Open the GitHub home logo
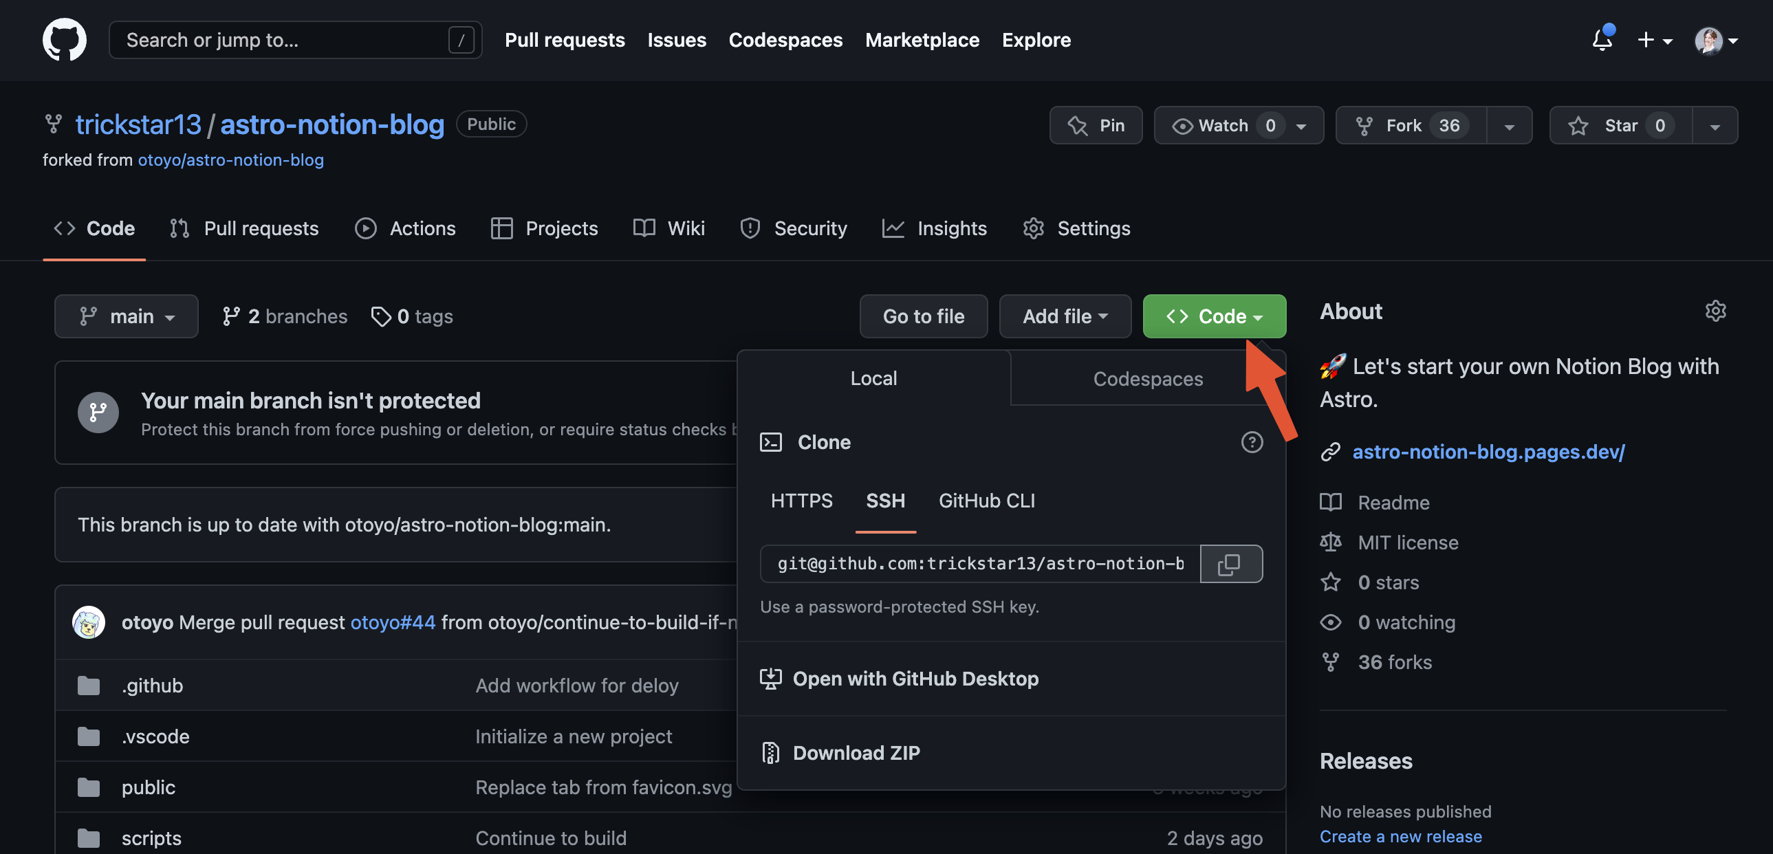Image resolution: width=1773 pixels, height=854 pixels. pos(64,40)
